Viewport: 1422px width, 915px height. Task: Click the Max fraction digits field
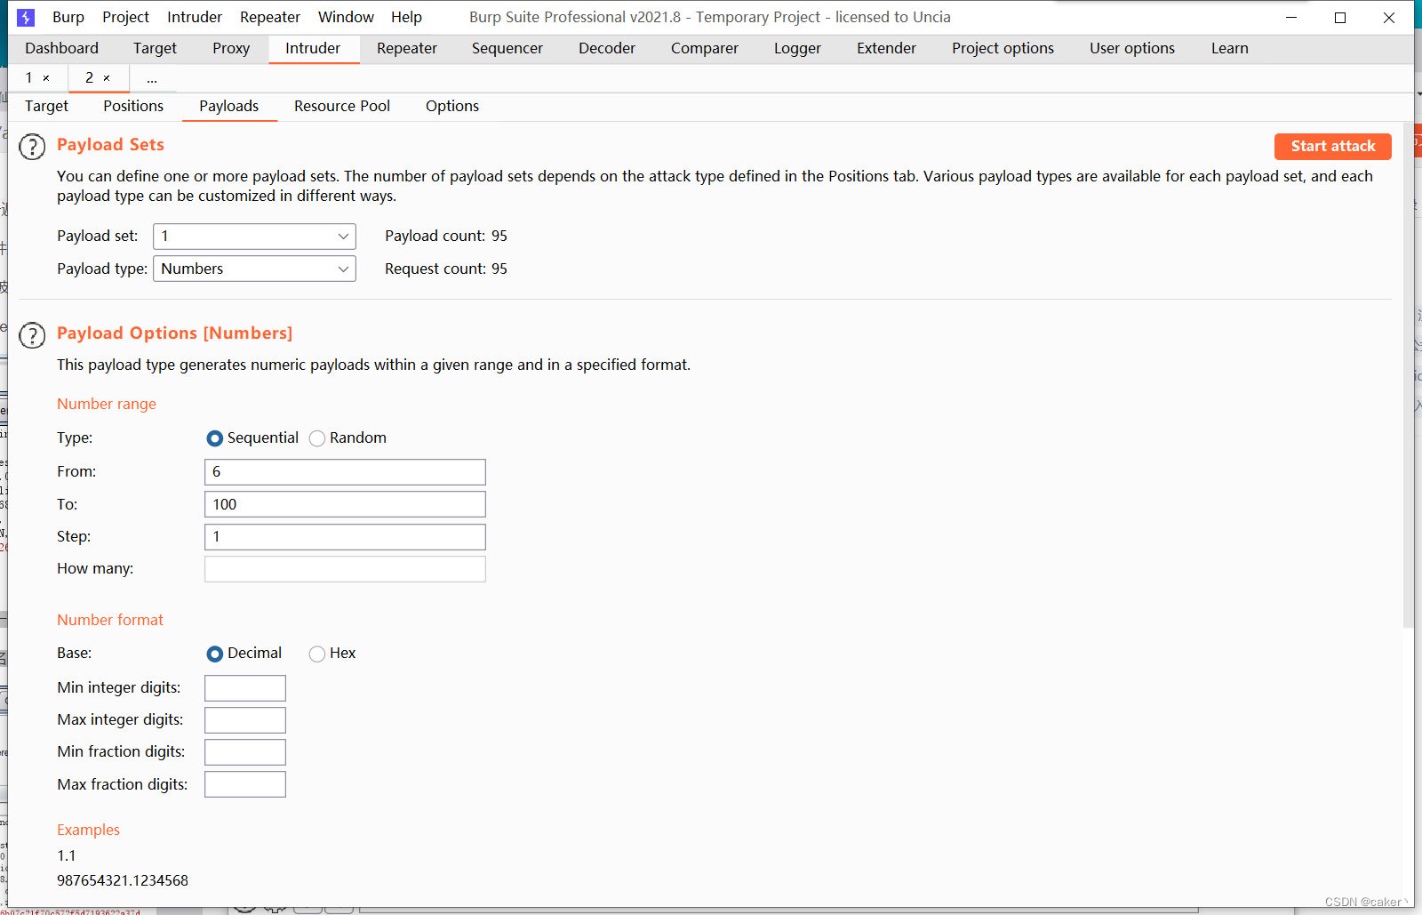coord(245,784)
